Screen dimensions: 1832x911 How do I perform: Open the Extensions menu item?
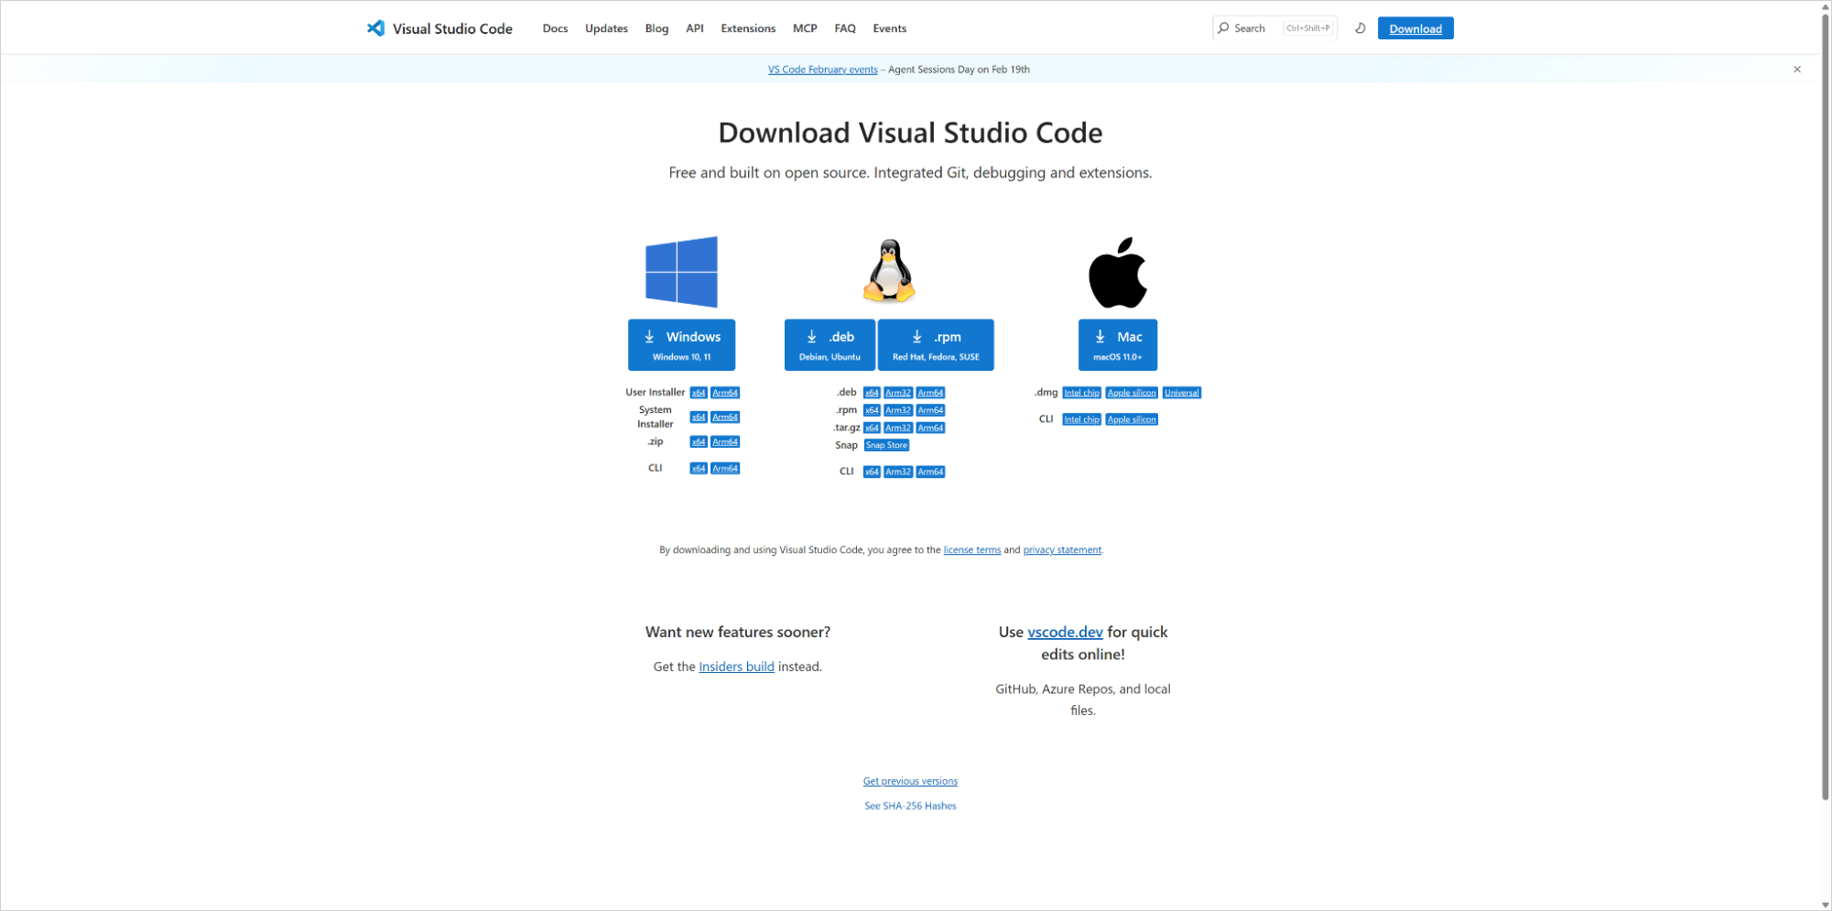pos(747,28)
